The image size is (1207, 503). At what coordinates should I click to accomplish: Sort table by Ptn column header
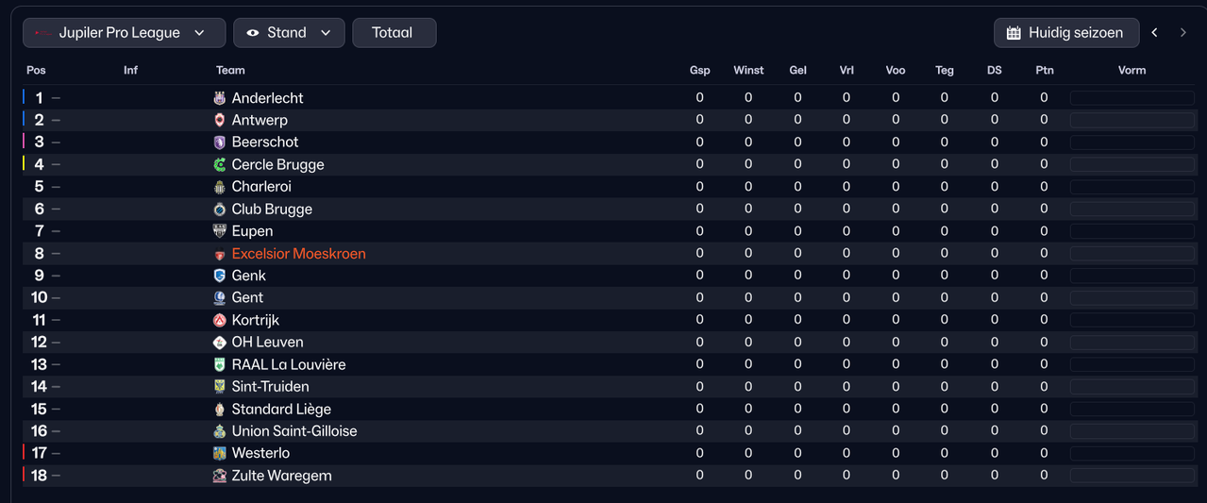click(x=1044, y=70)
